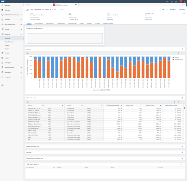Go to Startseite in sidebar
Viewport: 187px width, 181px height.
tap(8, 5)
